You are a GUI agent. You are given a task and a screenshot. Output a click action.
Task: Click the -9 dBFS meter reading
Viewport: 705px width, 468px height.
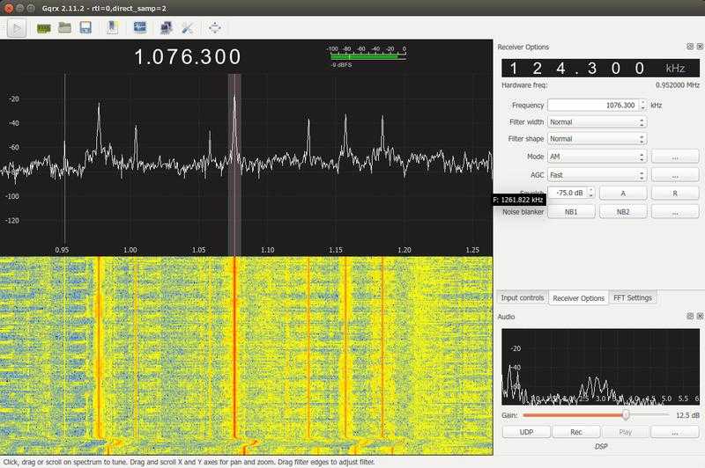coord(341,65)
